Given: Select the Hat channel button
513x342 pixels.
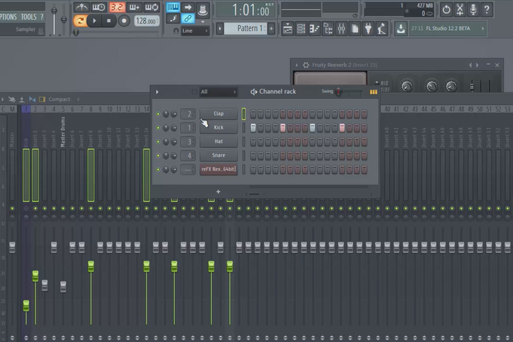Looking at the screenshot, I should tap(218, 142).
